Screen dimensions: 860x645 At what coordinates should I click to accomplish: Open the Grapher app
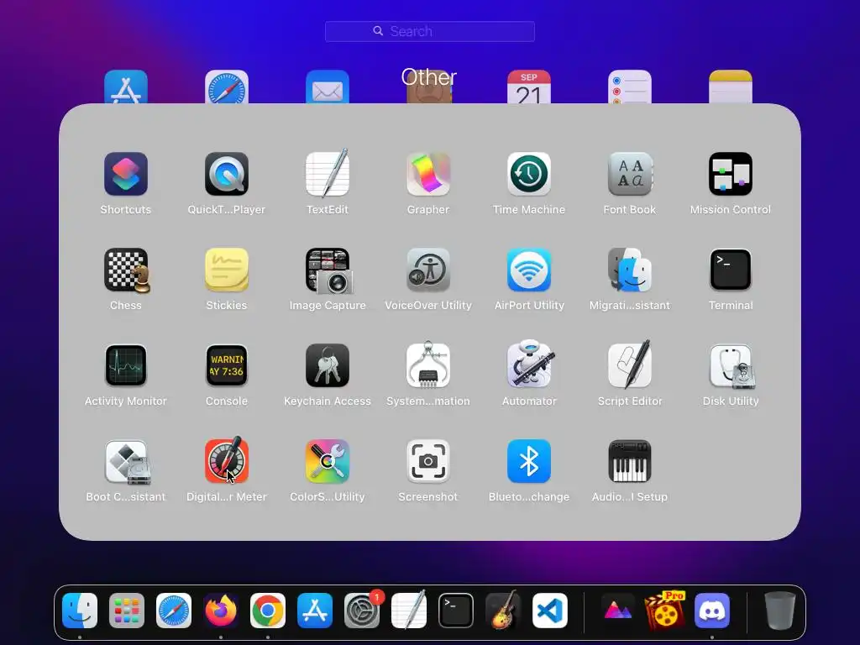tap(428, 175)
